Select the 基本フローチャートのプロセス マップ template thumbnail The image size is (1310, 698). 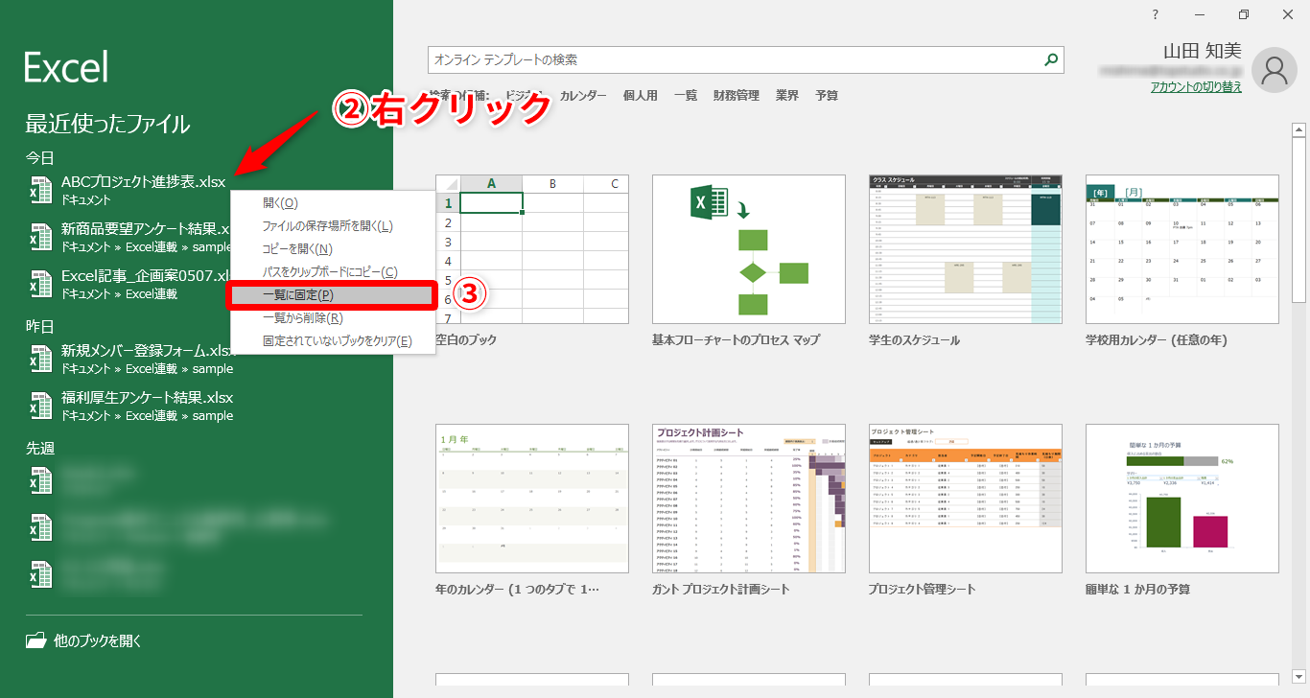tap(749, 249)
